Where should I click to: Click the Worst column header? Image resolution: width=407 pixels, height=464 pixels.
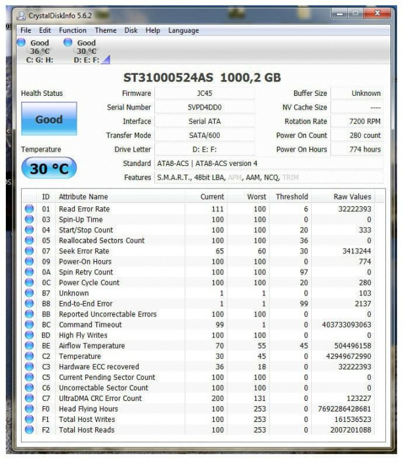pos(248,197)
